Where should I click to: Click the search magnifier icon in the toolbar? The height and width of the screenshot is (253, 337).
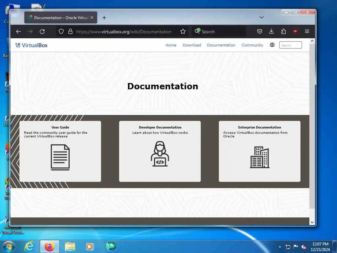point(197,31)
